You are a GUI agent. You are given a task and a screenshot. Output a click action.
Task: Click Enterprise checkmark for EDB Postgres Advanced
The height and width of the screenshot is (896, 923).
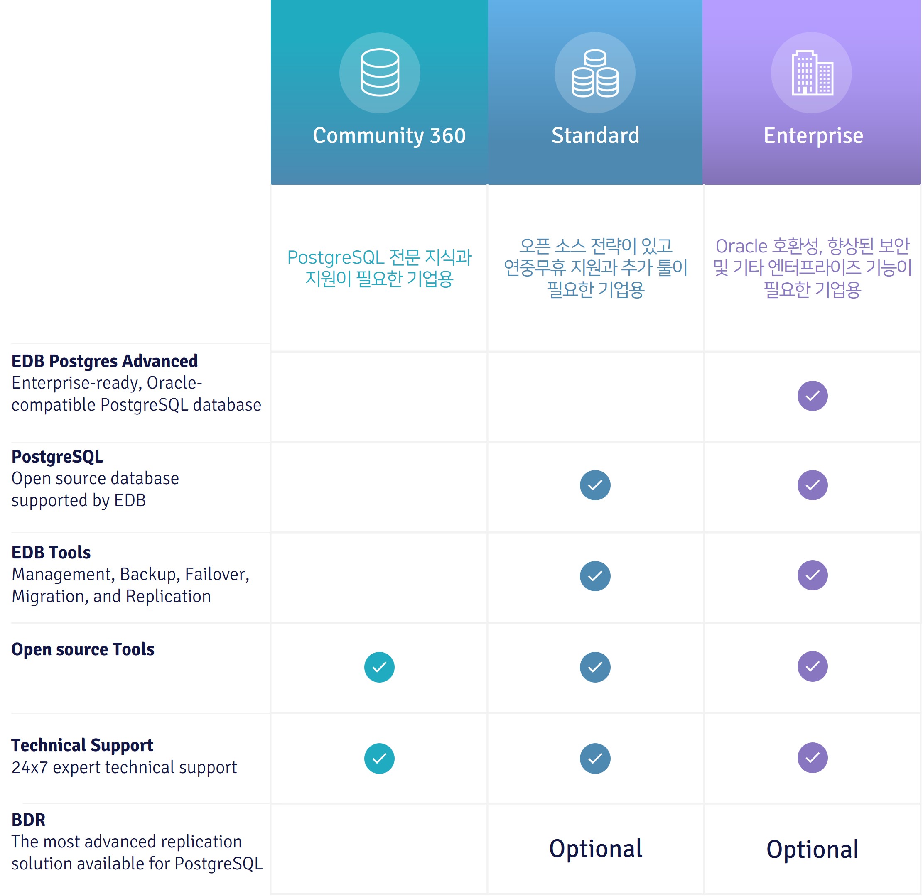tap(813, 396)
